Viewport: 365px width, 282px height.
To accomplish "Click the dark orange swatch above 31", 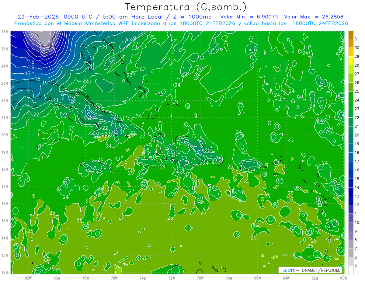I will tap(350, 35).
